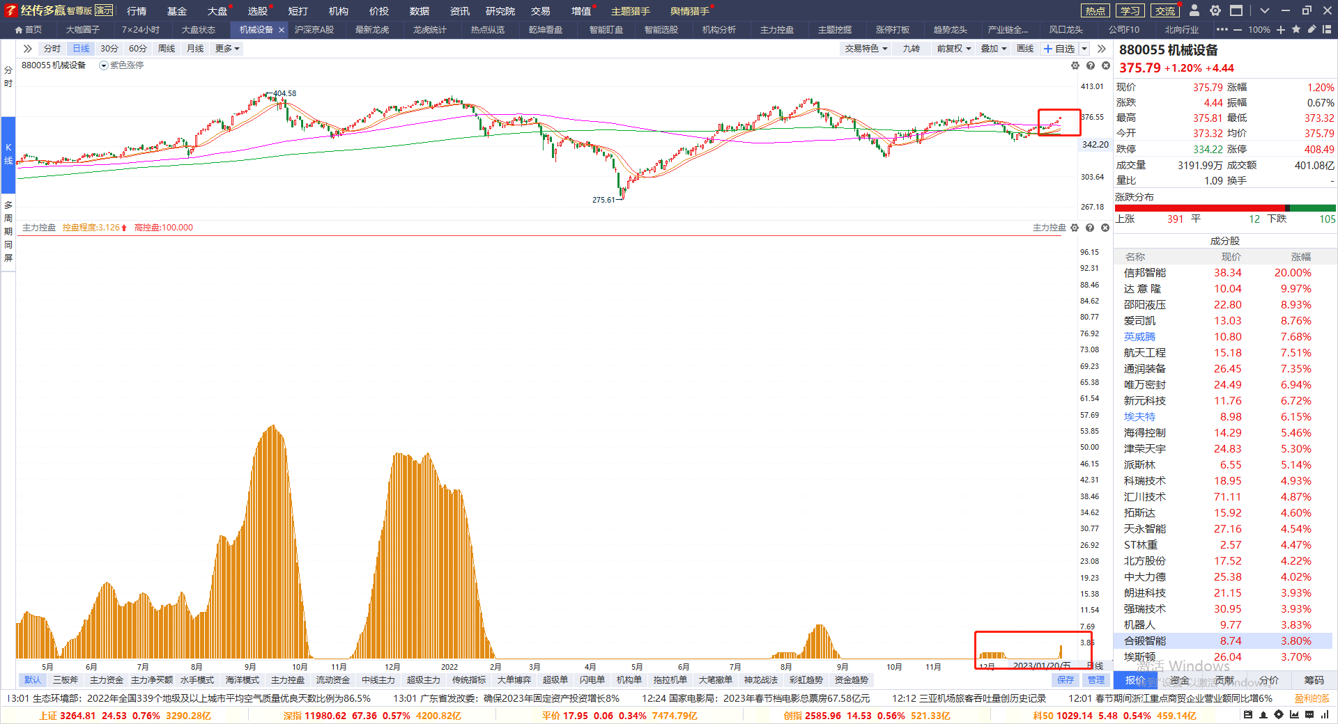This screenshot has width=1338, height=724.
Task: Click the window layout icon in title bar
Action: point(1236,10)
